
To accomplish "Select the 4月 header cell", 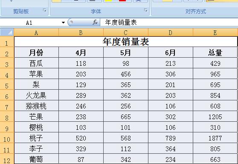I will 81,52.
